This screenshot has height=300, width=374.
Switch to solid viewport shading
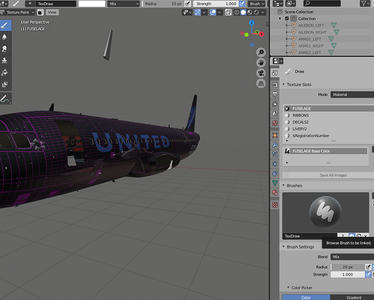[x=243, y=12]
